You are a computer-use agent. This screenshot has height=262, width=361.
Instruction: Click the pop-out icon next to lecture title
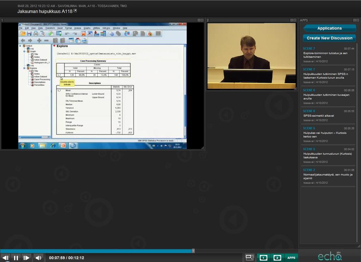coord(75,11)
